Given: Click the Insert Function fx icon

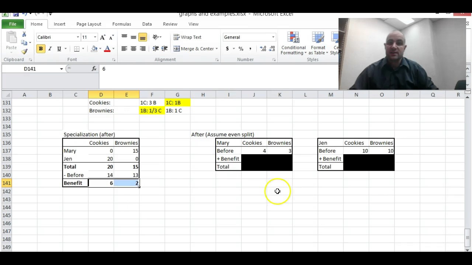Looking at the screenshot, I should coord(94,69).
